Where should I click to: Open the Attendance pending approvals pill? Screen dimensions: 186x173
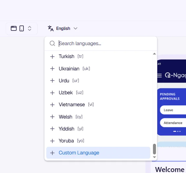click(173, 123)
